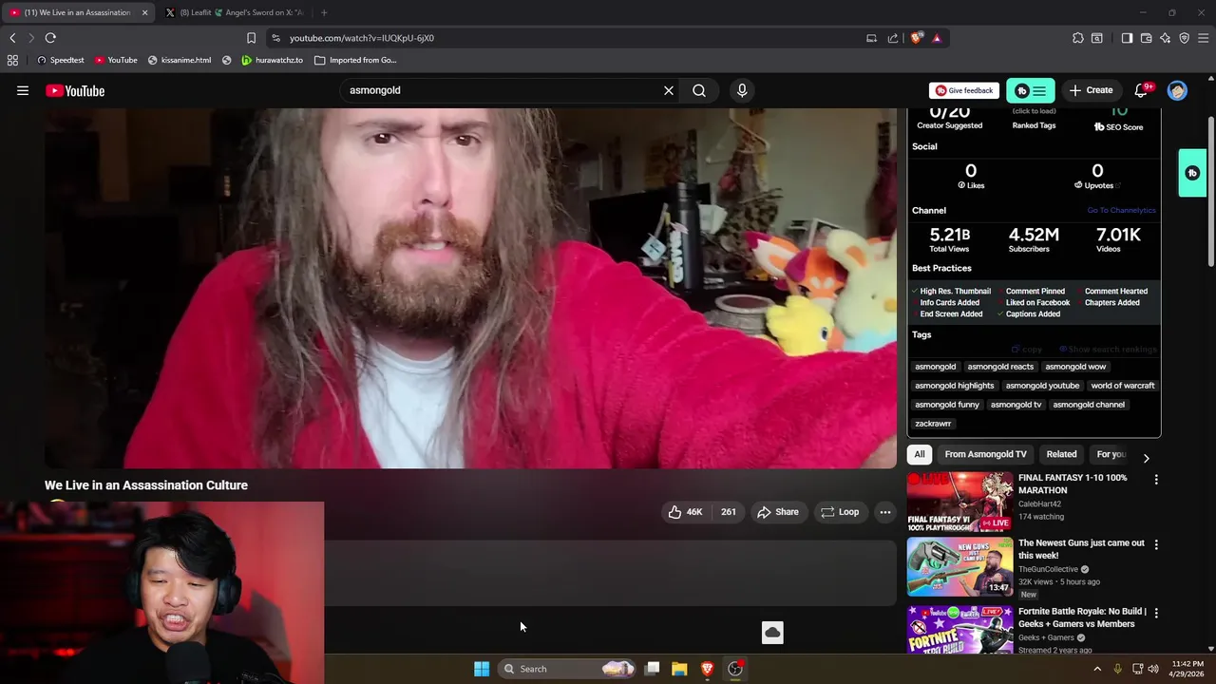Open the extensions puzzle icon

(x=1078, y=38)
